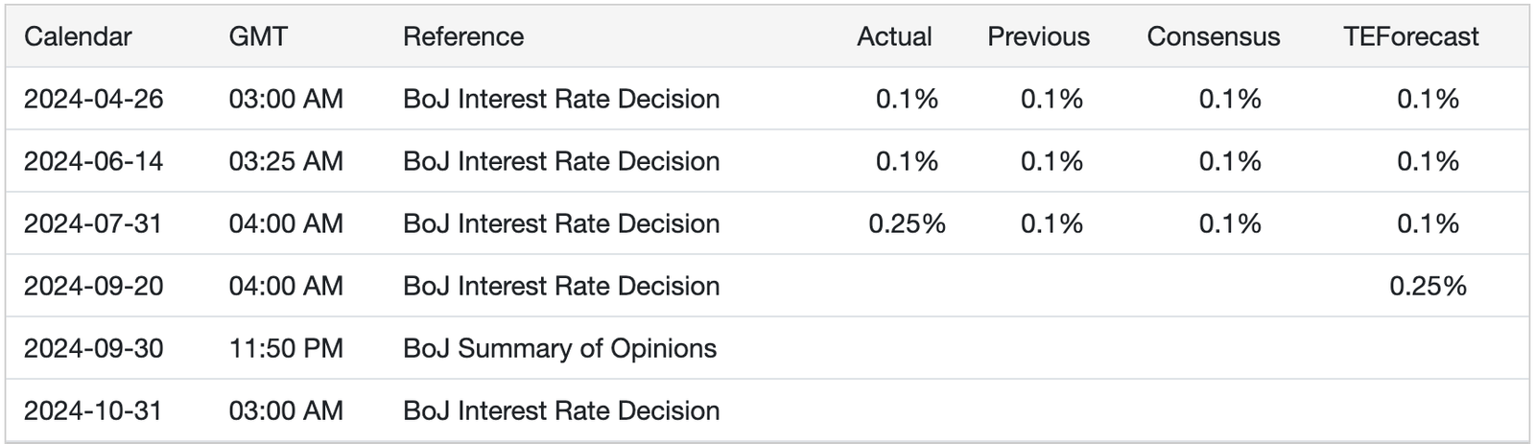Click the 03:25 AM time cell
1535x444 pixels.
286,161
